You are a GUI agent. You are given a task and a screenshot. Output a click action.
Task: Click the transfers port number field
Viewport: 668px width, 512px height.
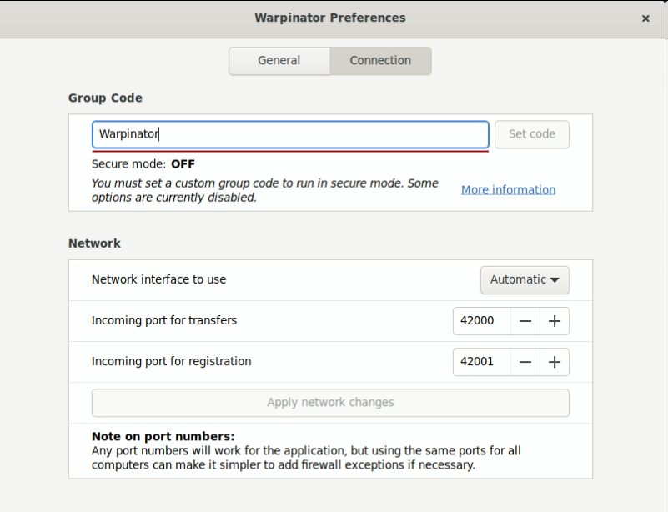[480, 321]
